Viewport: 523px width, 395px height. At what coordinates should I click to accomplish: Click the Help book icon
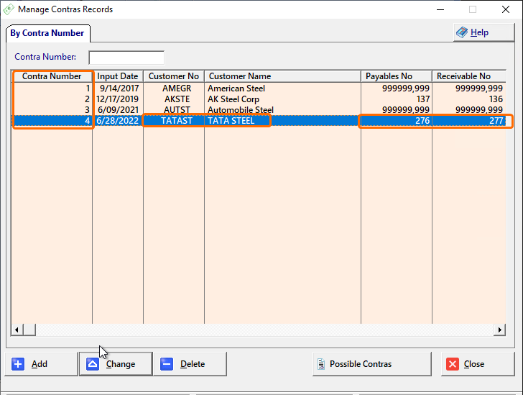(x=462, y=32)
